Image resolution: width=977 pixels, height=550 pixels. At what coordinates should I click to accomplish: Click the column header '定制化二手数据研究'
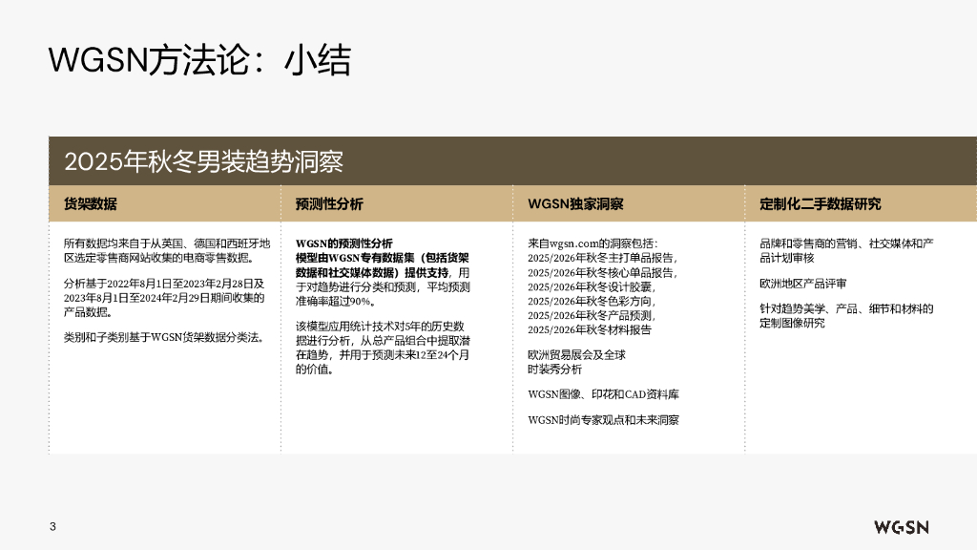coord(820,204)
